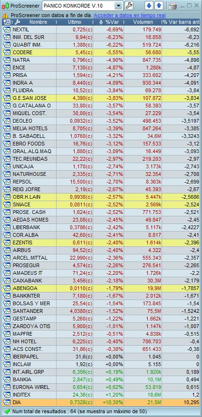Select the EZENTIS name cell
Viewport: 202px width, 417px height.
(33, 243)
